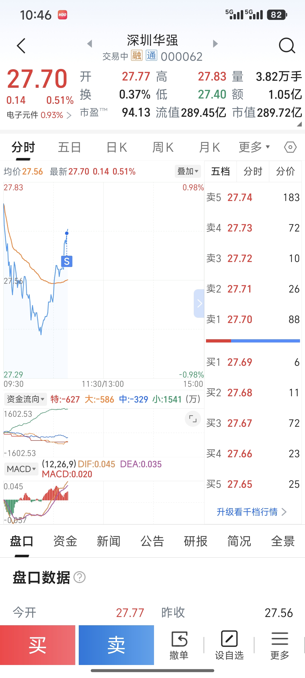The width and height of the screenshot is (305, 678).
Task: Open the 简况 tab
Action: (239, 541)
